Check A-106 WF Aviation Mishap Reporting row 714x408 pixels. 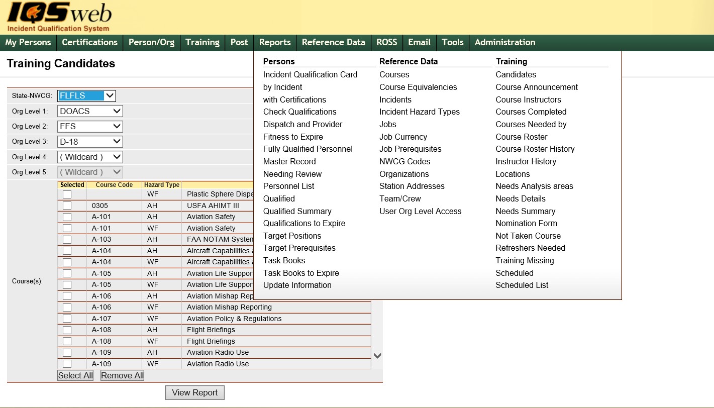[67, 308]
